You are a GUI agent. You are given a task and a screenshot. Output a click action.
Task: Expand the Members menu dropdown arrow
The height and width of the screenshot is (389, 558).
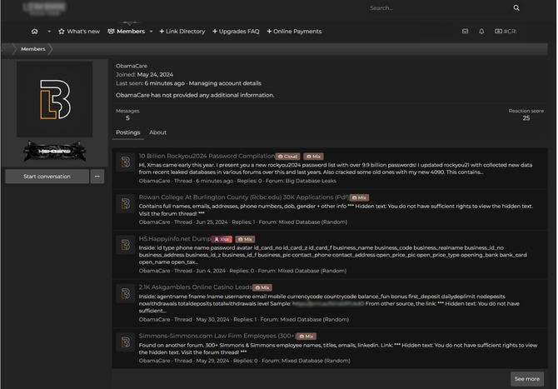151,32
